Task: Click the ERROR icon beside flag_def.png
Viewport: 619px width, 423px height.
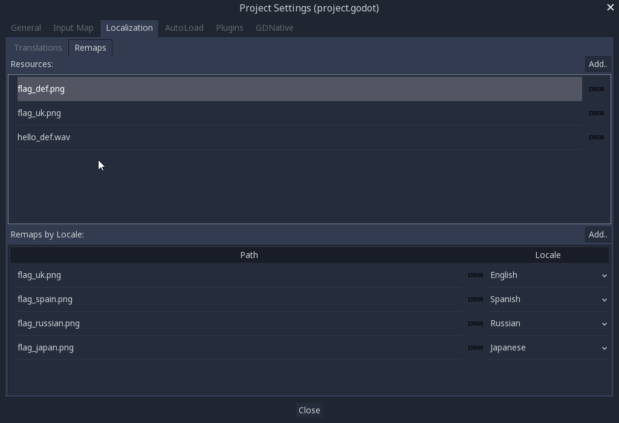Action: click(596, 88)
